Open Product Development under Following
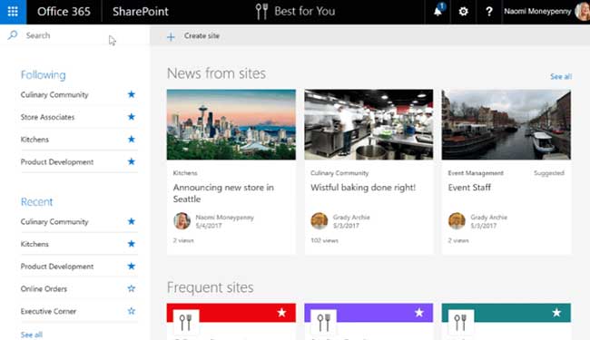The width and height of the screenshot is (590, 340). pyautogui.click(x=57, y=162)
